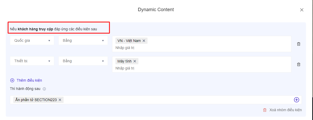The image size is (313, 120).
Task: Click the red trash icon for condition group
Action: click(265, 110)
